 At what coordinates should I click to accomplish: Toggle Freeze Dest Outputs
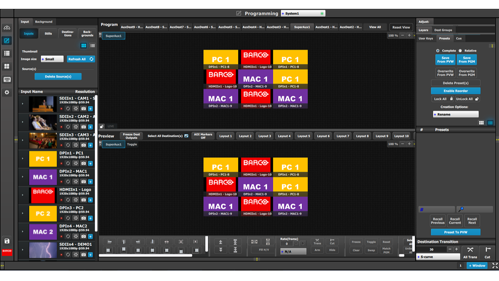click(x=131, y=136)
